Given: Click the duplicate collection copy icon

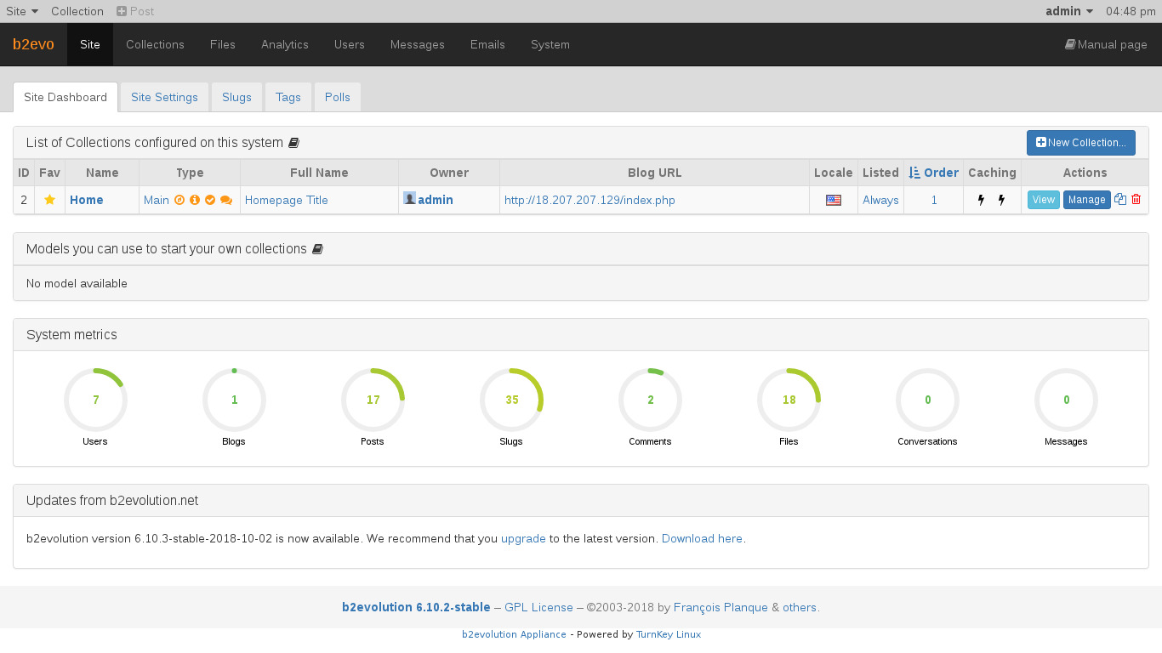Looking at the screenshot, I should [x=1120, y=200].
